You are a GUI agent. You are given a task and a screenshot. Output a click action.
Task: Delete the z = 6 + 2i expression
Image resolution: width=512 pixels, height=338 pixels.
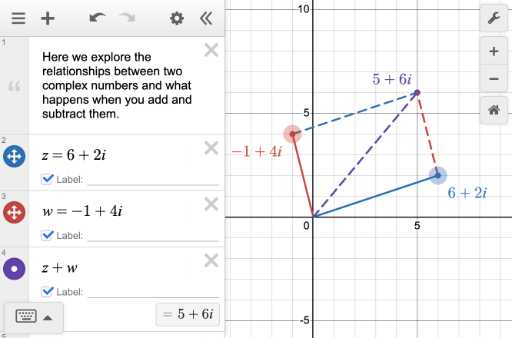pos(211,148)
